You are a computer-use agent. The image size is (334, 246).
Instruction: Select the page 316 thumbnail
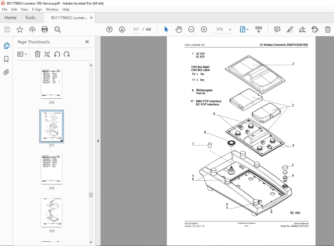[x=52, y=84]
